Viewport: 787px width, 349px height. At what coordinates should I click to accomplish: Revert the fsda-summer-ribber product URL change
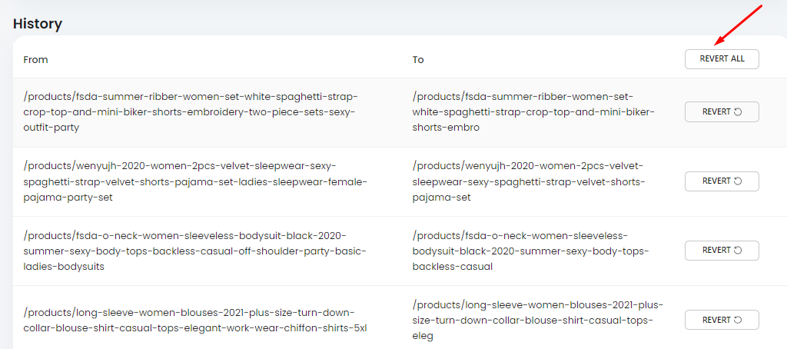(722, 112)
